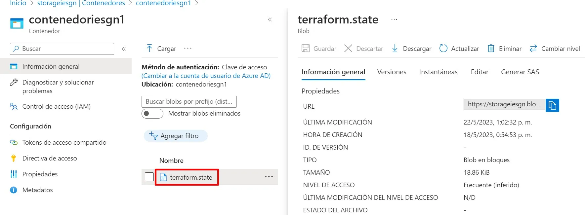This screenshot has width=585, height=215.
Task: Open the terraform.state row ellipsis menu
Action: click(269, 177)
